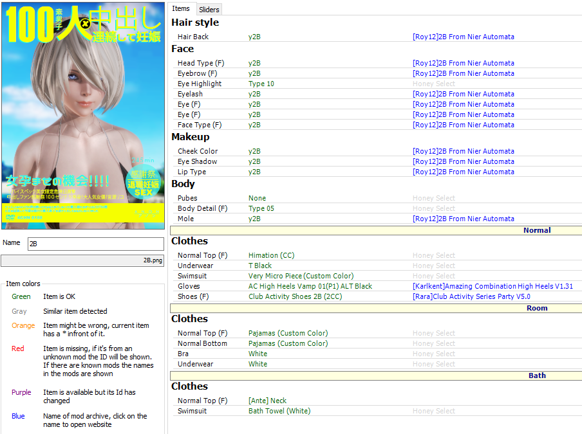The image size is (582, 434).
Task: Click the "Body" section heading
Action: tap(183, 184)
